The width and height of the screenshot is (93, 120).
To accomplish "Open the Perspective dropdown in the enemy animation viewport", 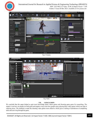I will 30,18.
